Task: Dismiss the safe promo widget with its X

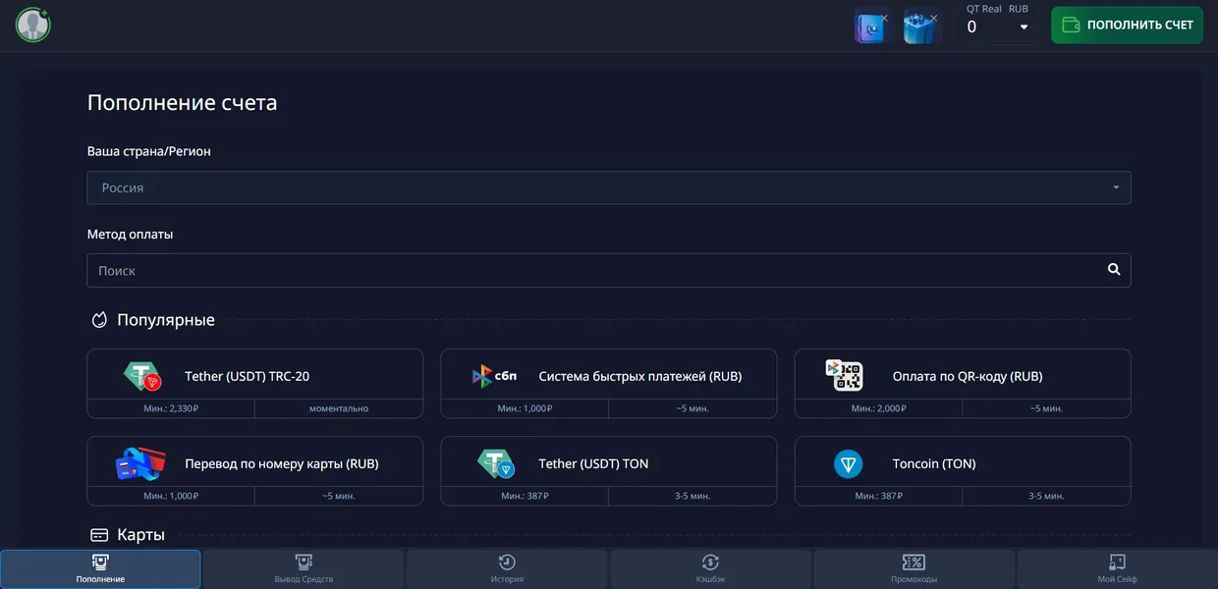Action: pyautogui.click(x=885, y=18)
